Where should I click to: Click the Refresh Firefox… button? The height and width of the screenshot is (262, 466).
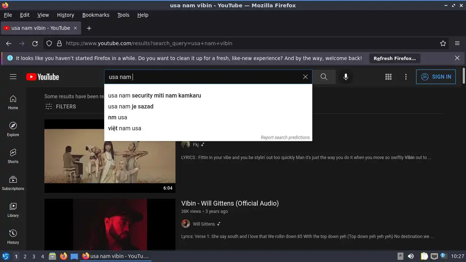pyautogui.click(x=395, y=58)
